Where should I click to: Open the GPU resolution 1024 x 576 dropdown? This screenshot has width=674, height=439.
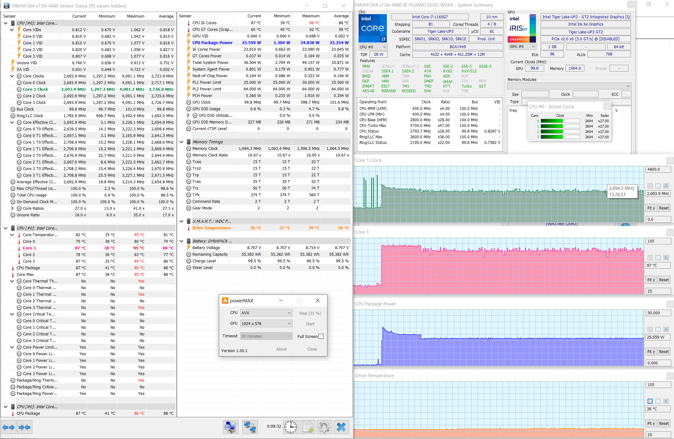pos(266,323)
